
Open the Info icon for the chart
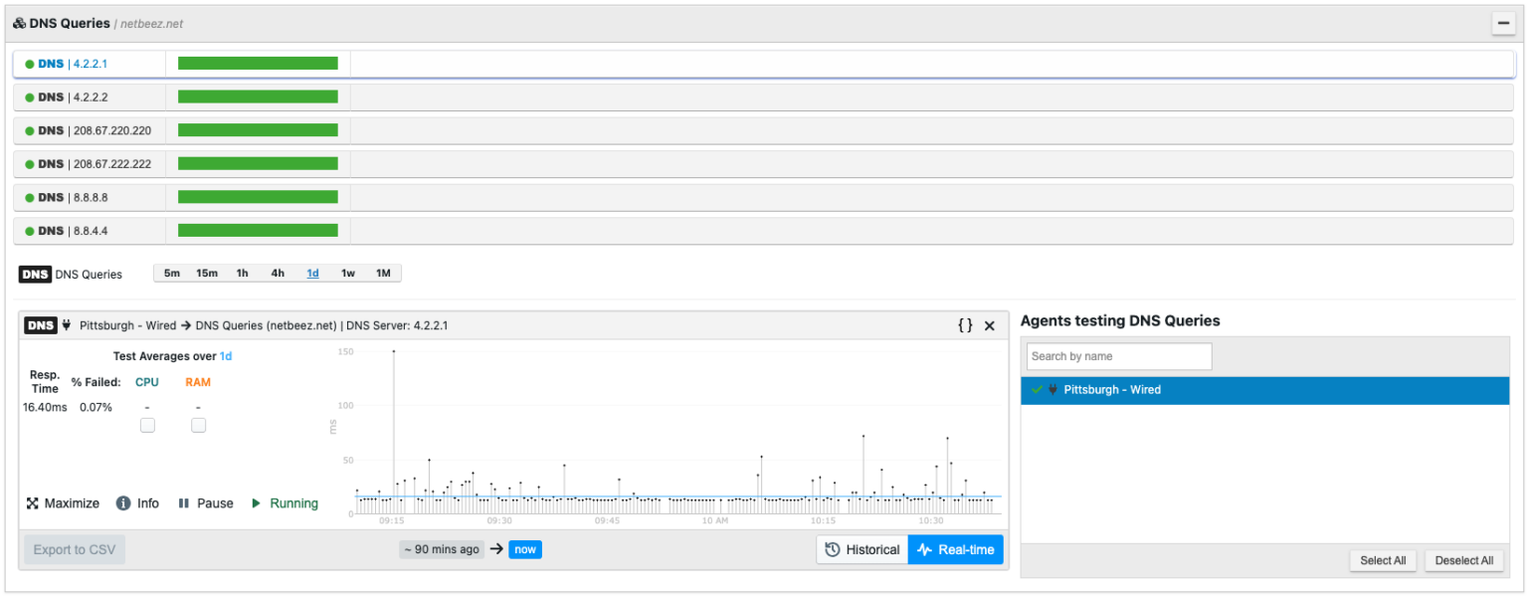[x=123, y=502]
